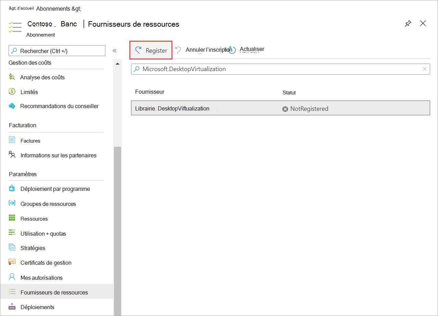Screen dimensions: 438x316
Task: Click the subscription checklist icon by Contoso
Action: tap(15, 27)
